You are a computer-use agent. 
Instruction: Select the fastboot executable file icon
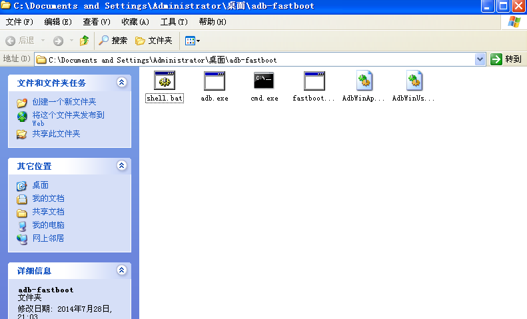pos(314,81)
